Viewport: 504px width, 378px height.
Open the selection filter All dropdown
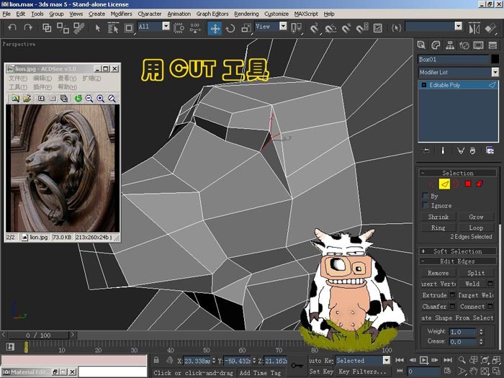pyautogui.click(x=166, y=26)
